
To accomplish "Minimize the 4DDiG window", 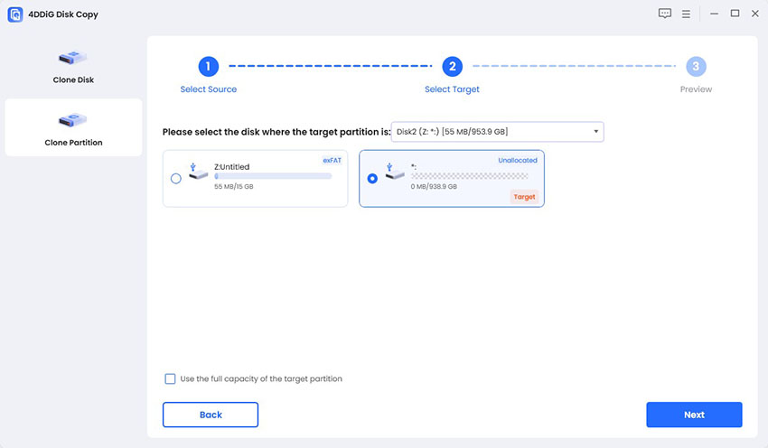I will pyautogui.click(x=714, y=14).
